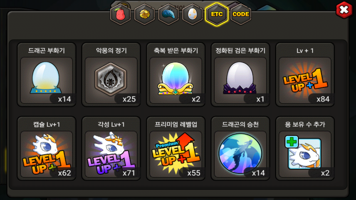The image size is (356, 200).
Task: Use the Lv + 1 level up item
Action: click(305, 74)
